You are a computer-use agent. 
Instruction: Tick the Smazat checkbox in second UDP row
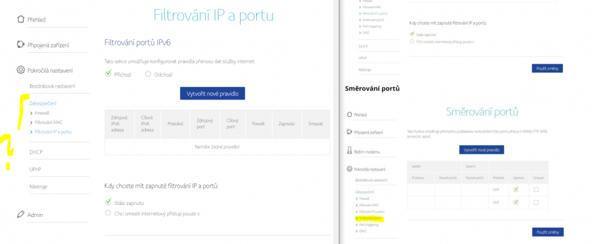536,203
